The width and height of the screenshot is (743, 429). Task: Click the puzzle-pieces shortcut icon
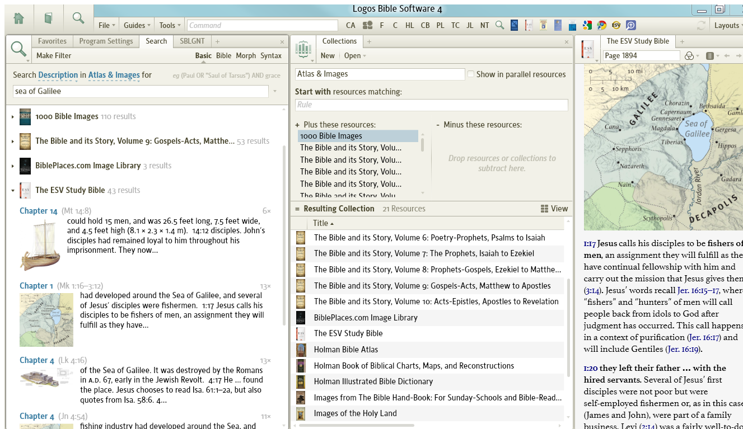[367, 25]
